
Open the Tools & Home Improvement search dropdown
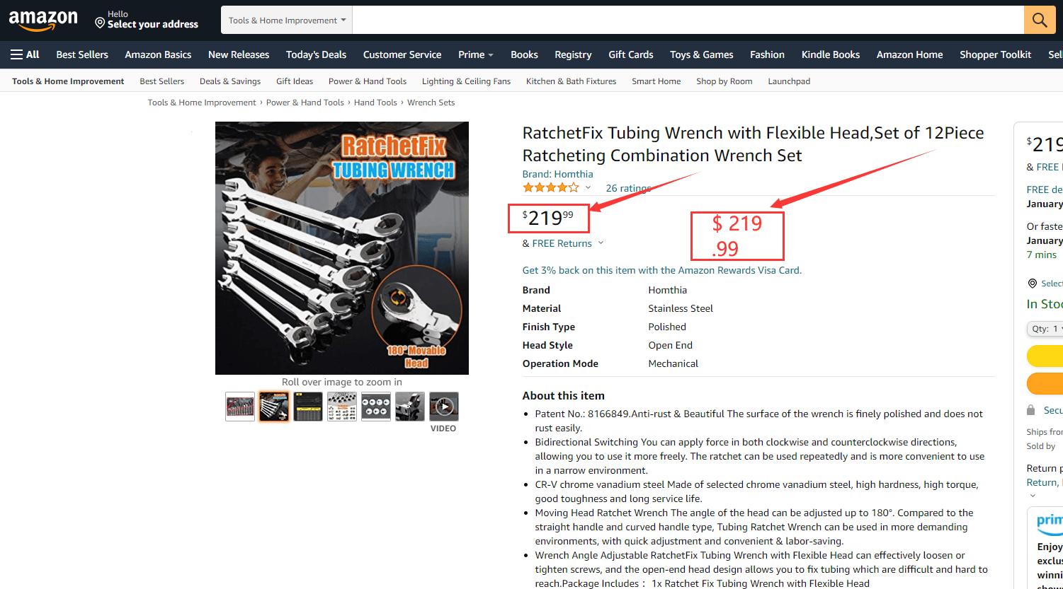[x=287, y=21]
